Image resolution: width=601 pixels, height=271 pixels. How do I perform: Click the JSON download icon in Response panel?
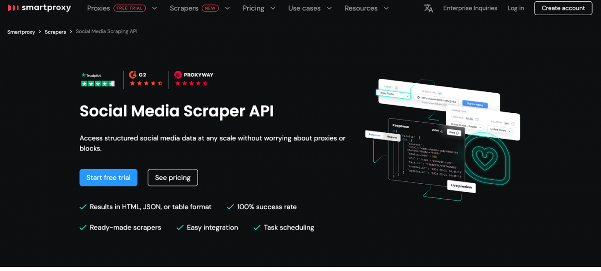point(442,131)
